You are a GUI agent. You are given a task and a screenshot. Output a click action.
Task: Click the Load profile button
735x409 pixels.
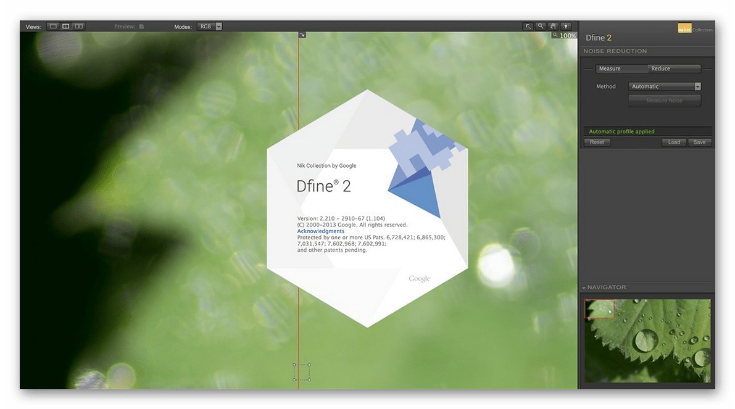click(674, 143)
